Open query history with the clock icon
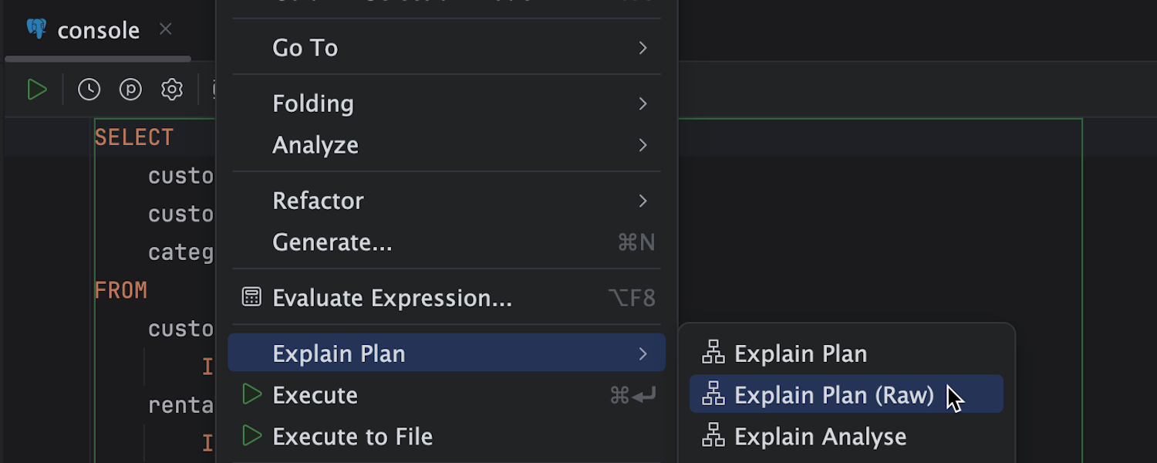The height and width of the screenshot is (463, 1157). [89, 90]
